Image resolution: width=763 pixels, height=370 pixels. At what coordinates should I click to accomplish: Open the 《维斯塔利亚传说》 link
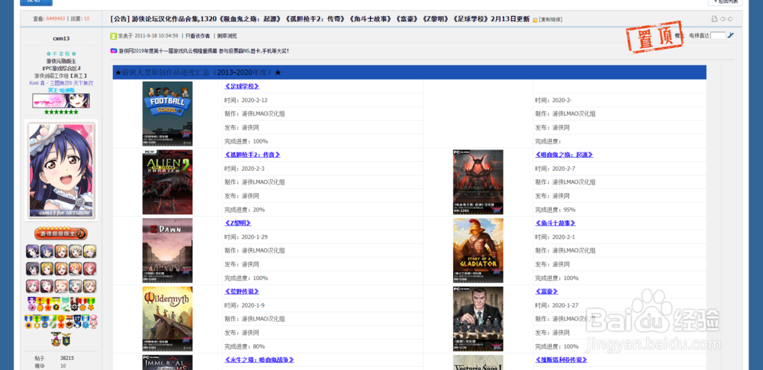coord(561,360)
